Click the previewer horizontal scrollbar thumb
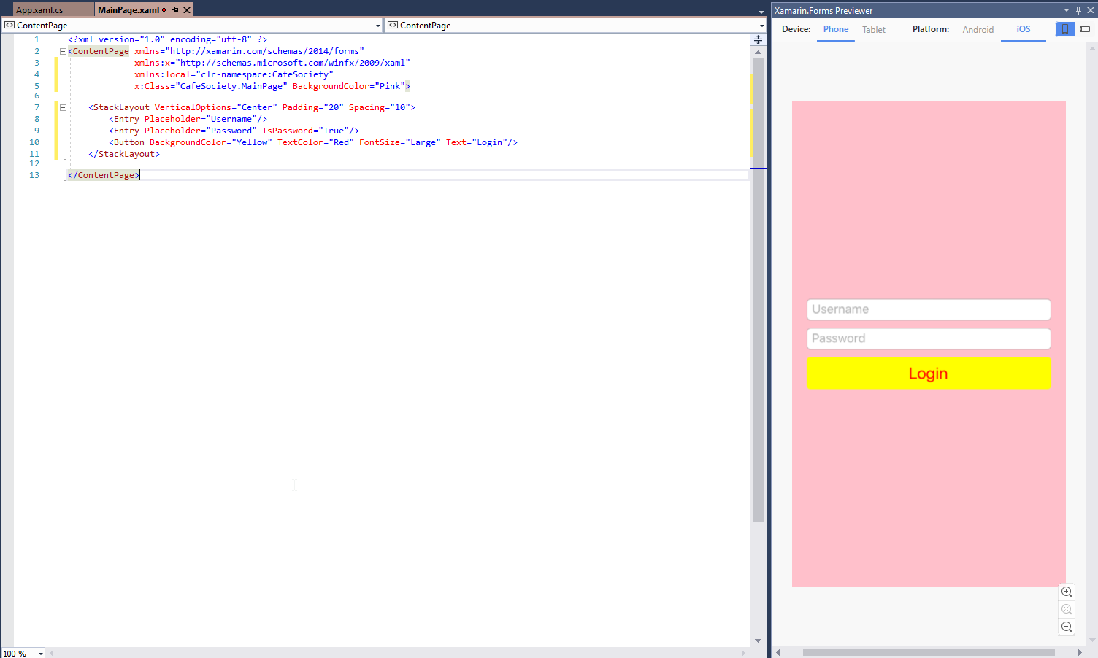 [x=929, y=652]
